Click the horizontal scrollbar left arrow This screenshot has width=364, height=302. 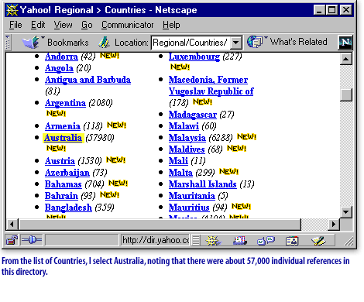coord(12,224)
